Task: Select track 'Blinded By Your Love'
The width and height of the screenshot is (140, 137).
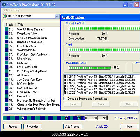Action: tap(30, 42)
